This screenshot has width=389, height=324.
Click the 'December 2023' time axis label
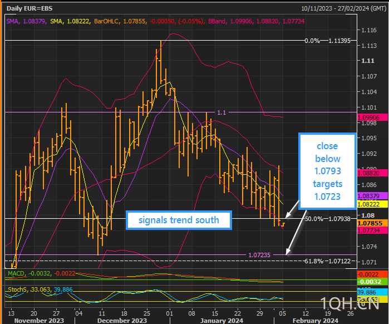coord(122,321)
